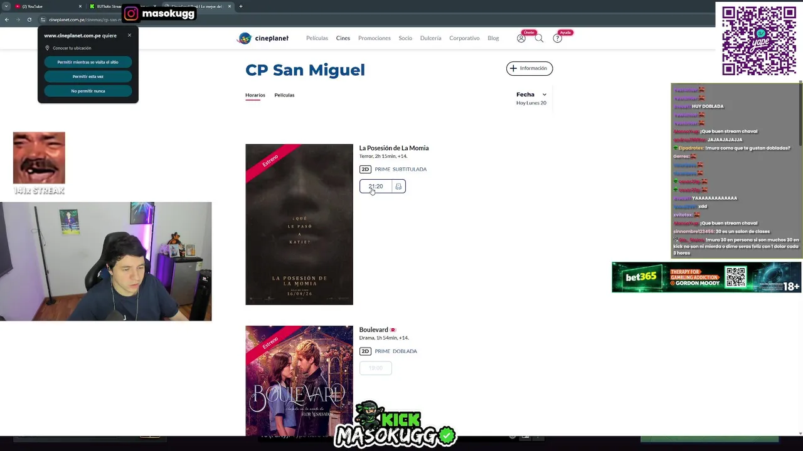
Task: Switch to the Películas tab under CP San Miguel
Action: [x=284, y=95]
